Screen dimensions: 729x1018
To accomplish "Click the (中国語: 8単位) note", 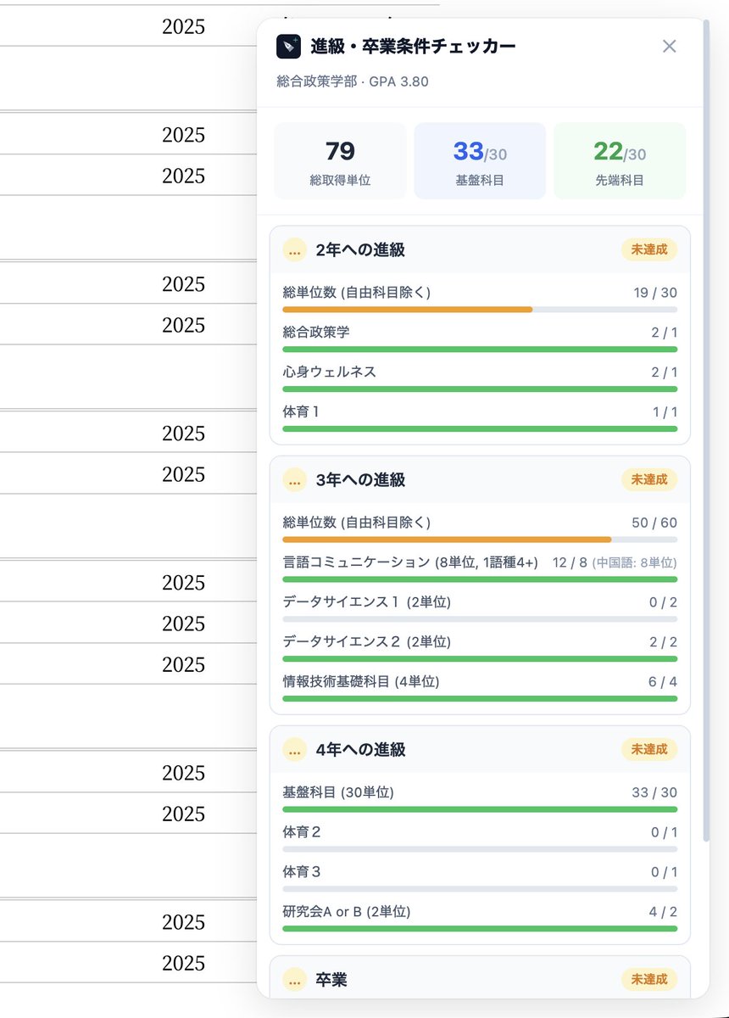I will (x=634, y=562).
